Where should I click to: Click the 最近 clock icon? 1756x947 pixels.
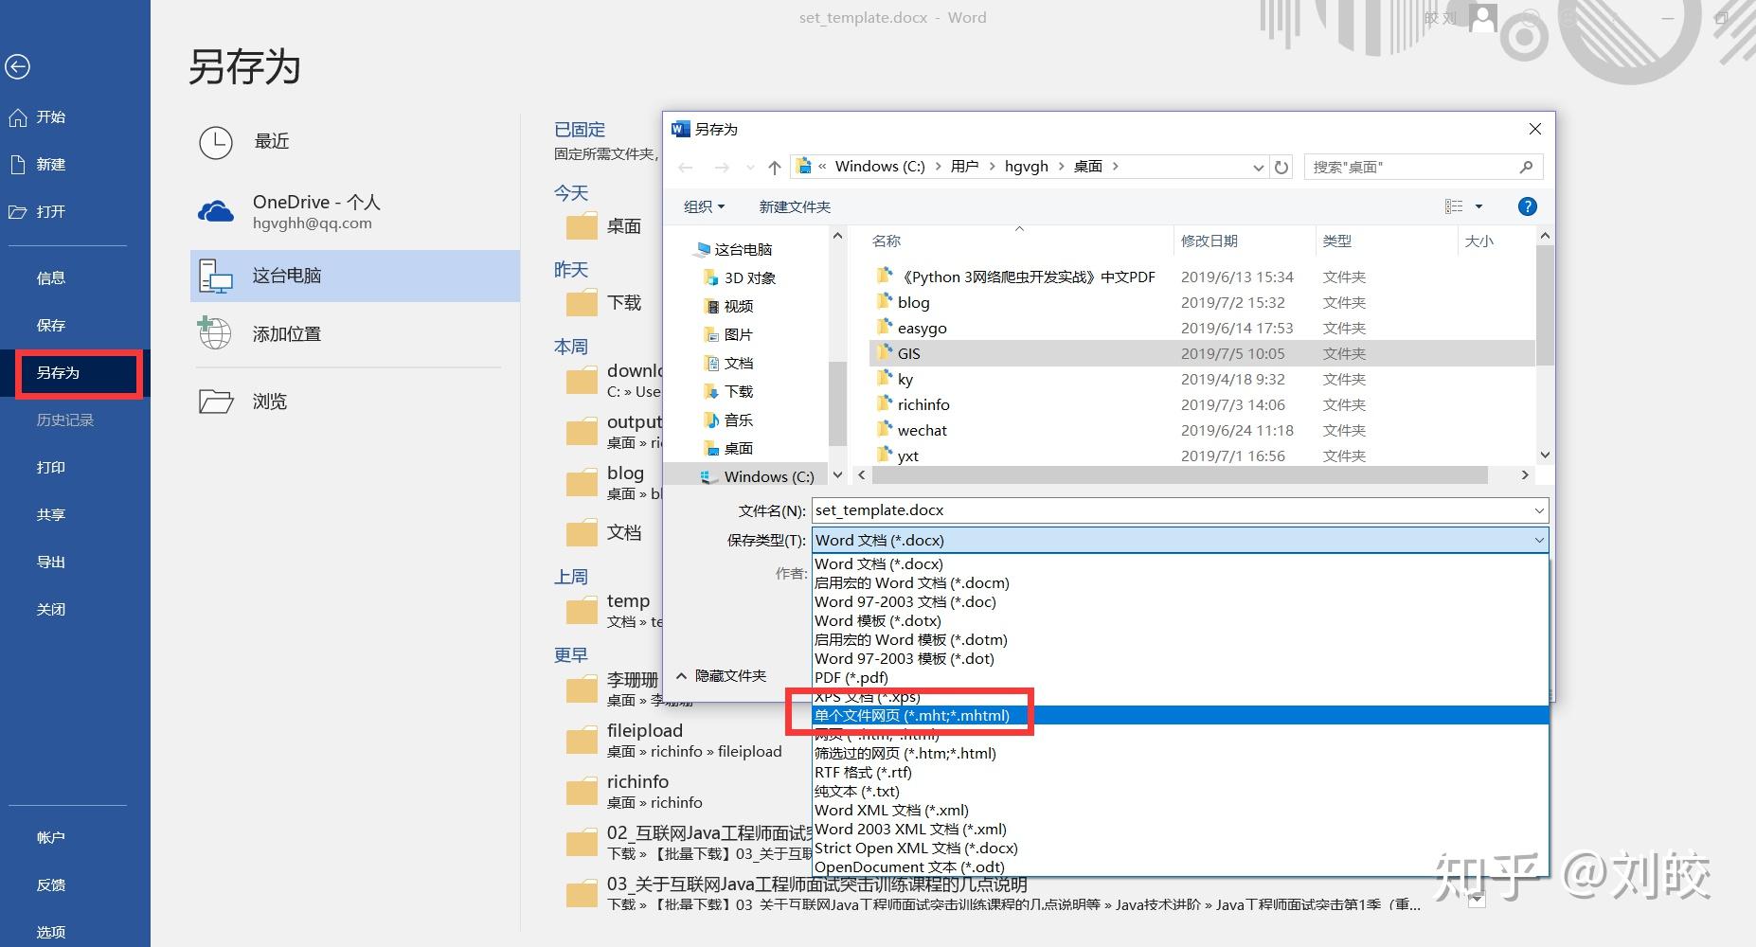point(216,142)
